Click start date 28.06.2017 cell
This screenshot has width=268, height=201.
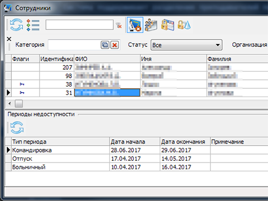(x=135, y=150)
